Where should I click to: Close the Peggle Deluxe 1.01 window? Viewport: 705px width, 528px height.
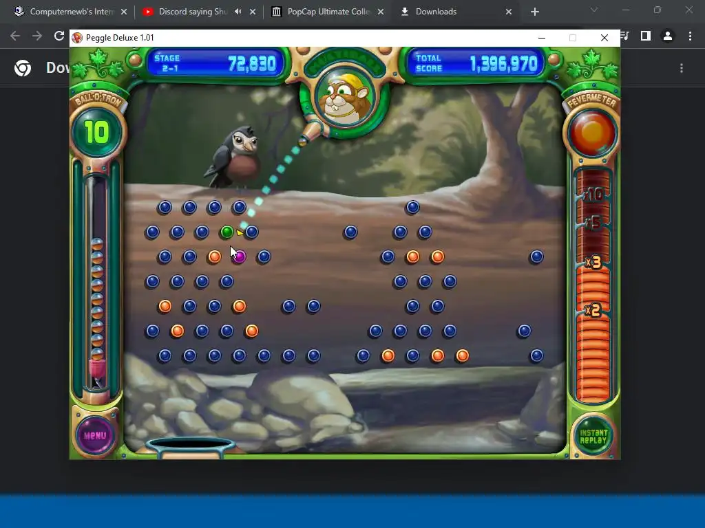tap(604, 38)
